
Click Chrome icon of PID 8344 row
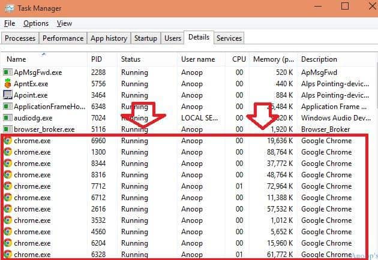tap(8, 163)
